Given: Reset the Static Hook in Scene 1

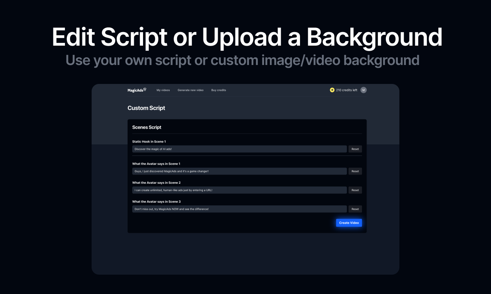Looking at the screenshot, I should coord(355,149).
